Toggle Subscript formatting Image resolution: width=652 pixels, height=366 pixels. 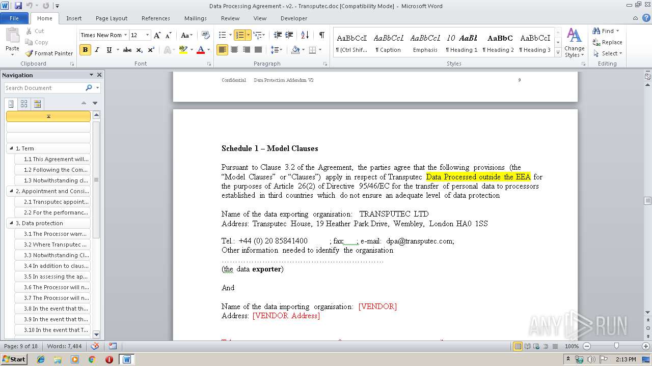click(x=140, y=50)
